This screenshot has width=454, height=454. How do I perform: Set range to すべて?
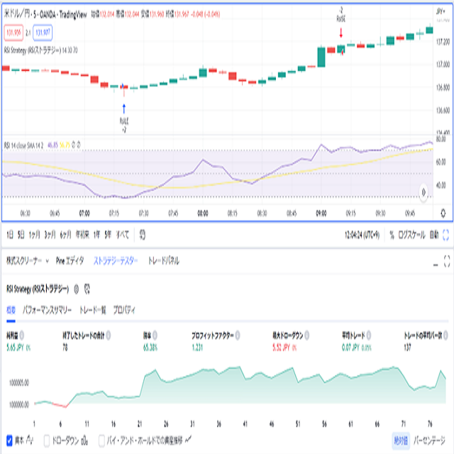click(122, 235)
